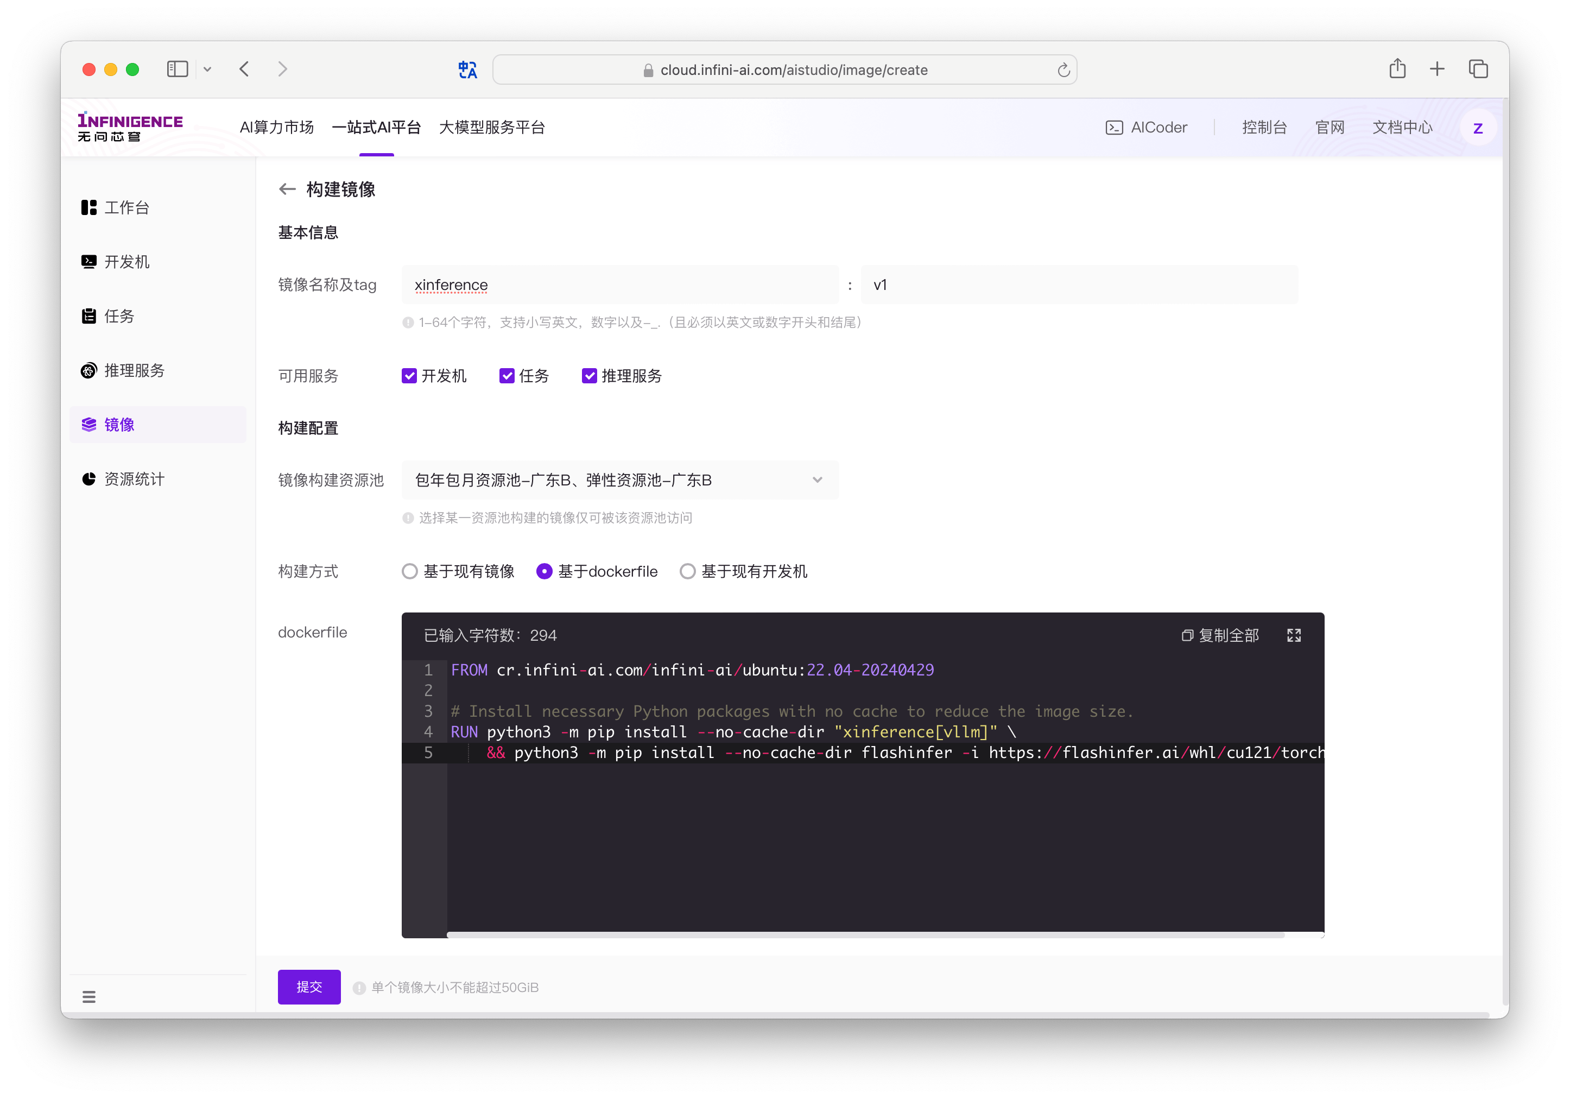Select 基于现有开发机 radio button
The height and width of the screenshot is (1099, 1570).
tap(687, 571)
